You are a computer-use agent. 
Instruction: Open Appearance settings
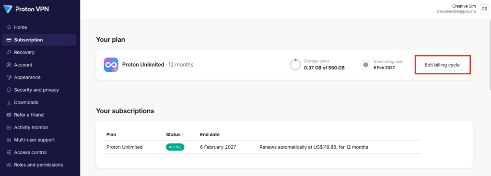click(x=39, y=77)
